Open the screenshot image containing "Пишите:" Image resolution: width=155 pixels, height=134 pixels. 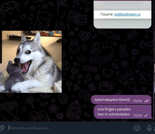click(x=122, y=14)
